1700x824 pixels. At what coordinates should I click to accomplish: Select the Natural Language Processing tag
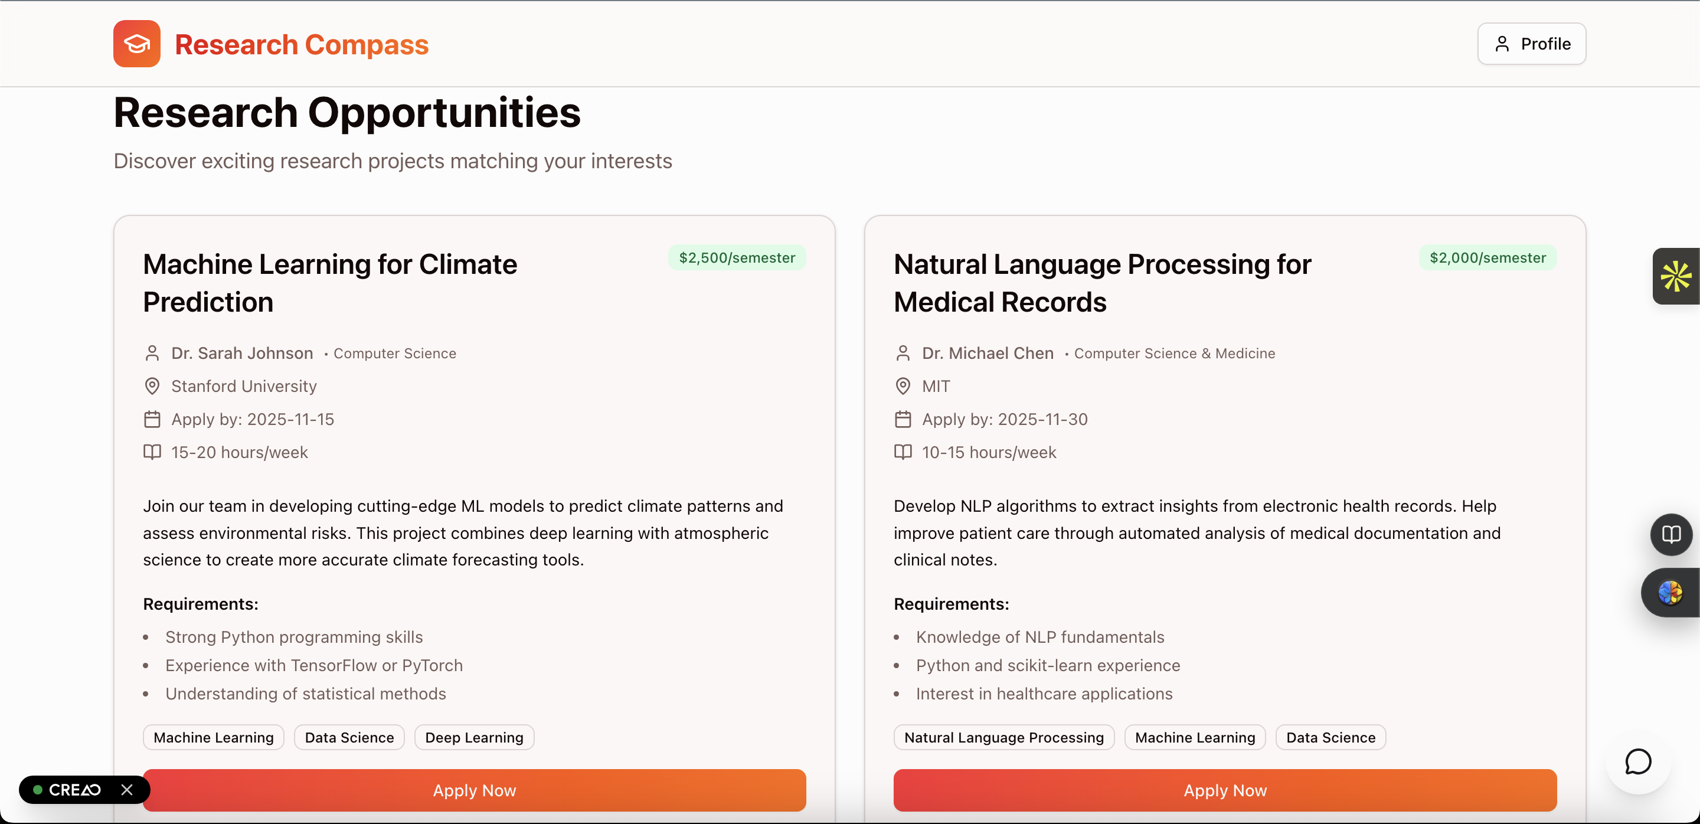point(1003,737)
